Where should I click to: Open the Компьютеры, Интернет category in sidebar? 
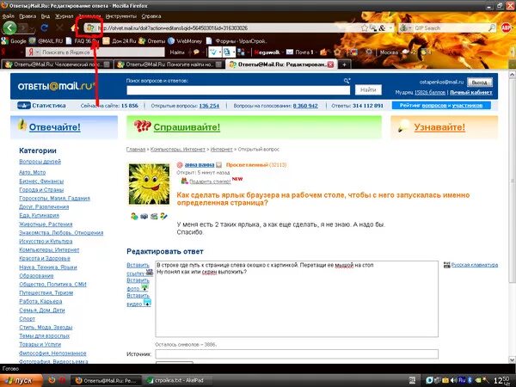tap(49, 249)
